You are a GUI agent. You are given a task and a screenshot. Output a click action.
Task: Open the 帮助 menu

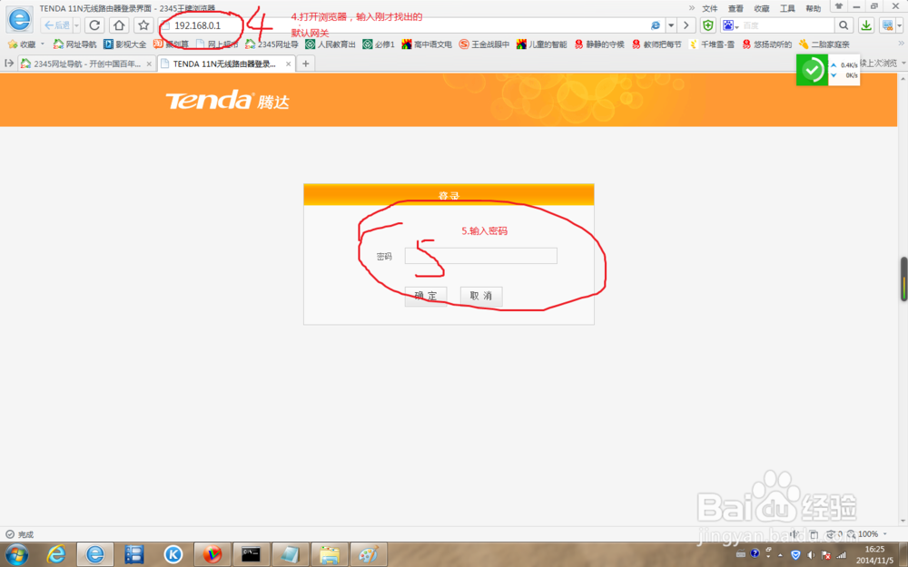coord(814,9)
